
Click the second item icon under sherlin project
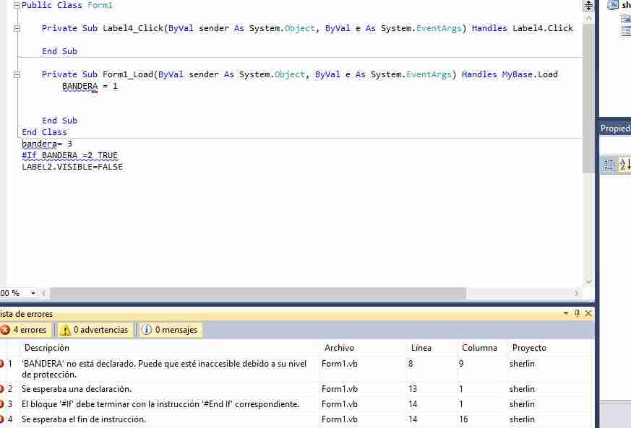coord(626,30)
